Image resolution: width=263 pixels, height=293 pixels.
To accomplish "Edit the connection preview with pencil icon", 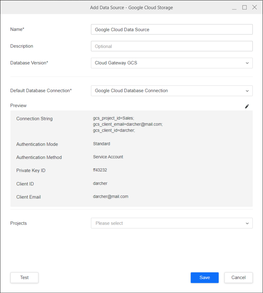I will point(247,106).
